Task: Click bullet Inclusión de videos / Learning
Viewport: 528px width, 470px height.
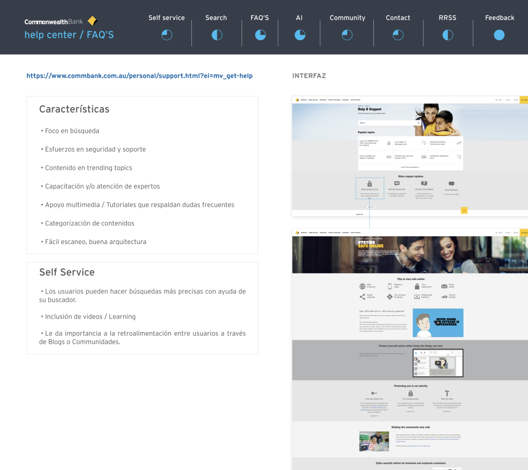Action: click(90, 317)
